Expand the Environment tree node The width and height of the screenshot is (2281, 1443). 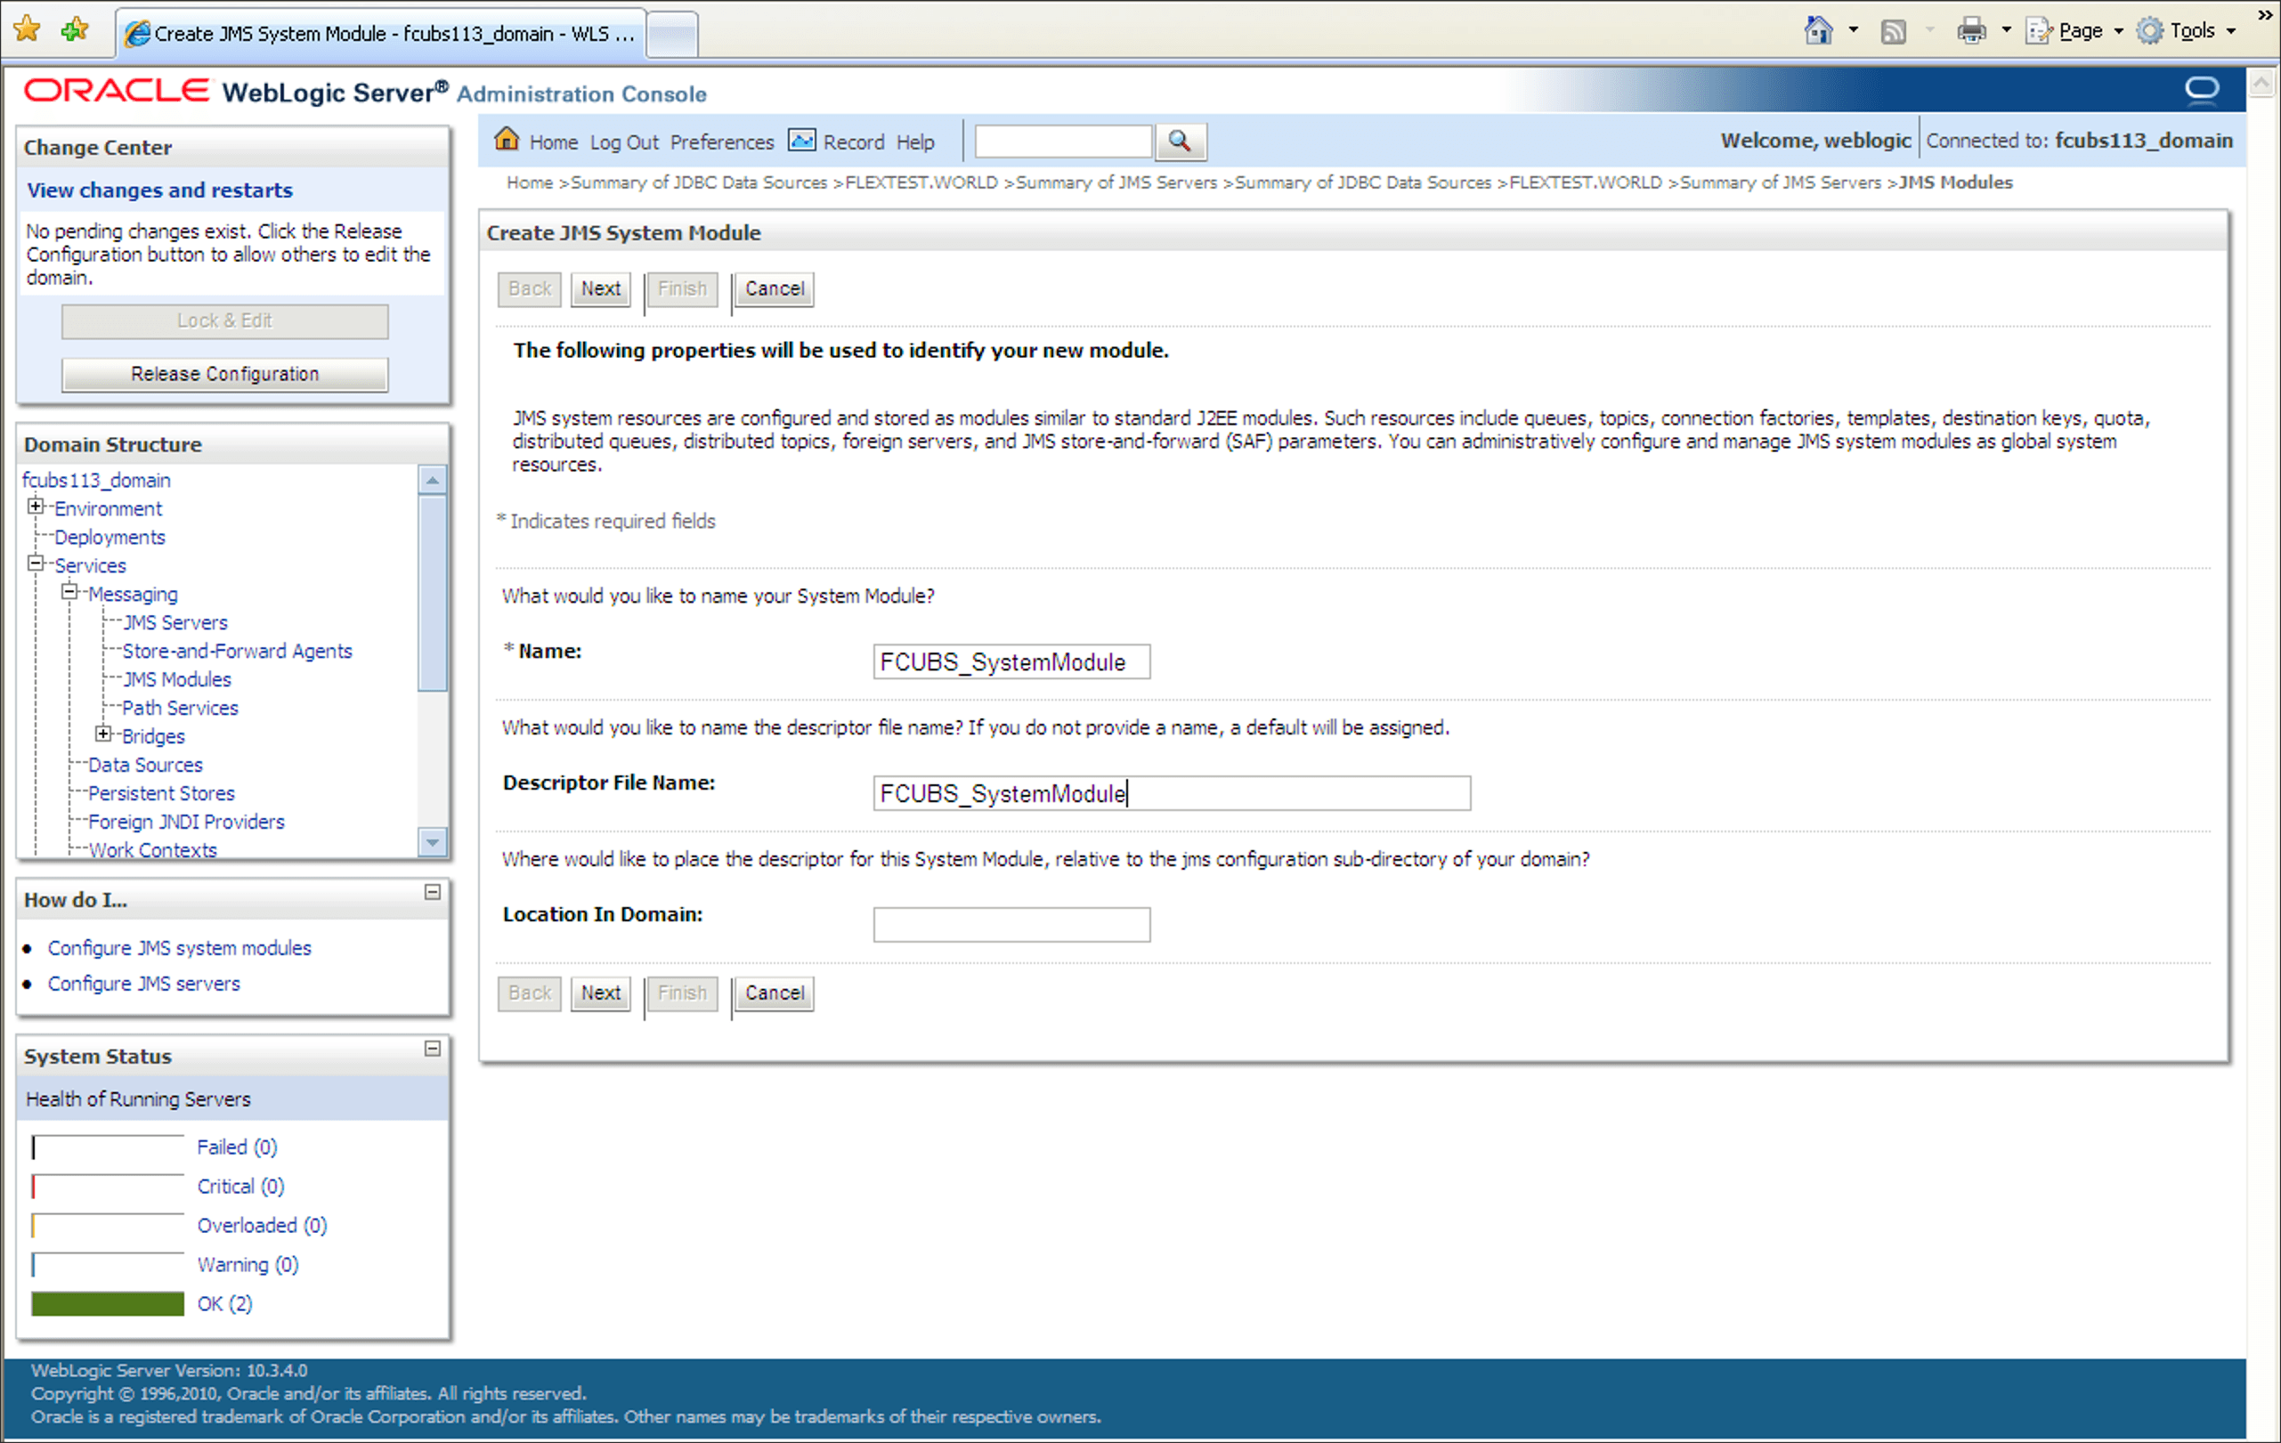(36, 507)
